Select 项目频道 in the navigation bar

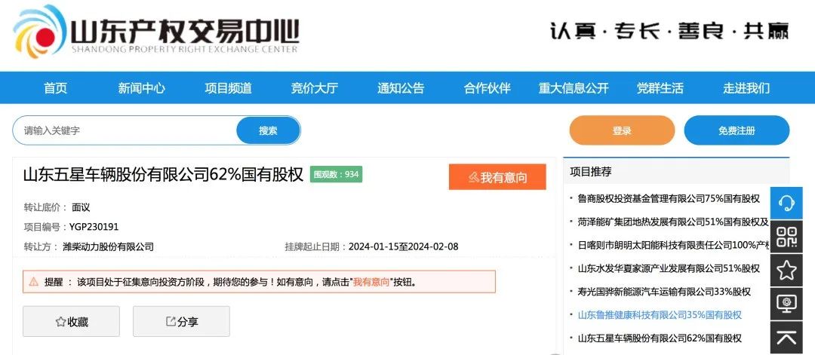pyautogui.click(x=228, y=88)
